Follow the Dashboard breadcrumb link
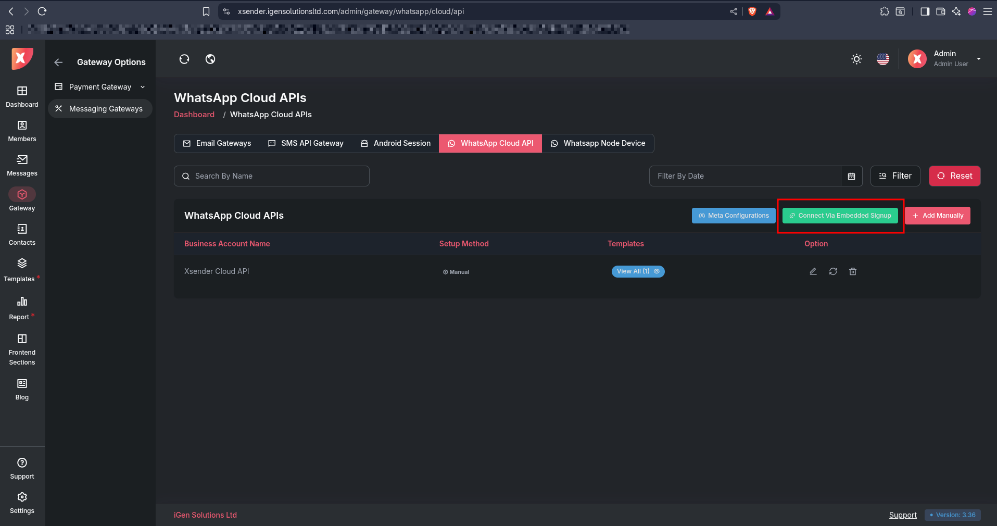Image resolution: width=997 pixels, height=526 pixels. coord(194,115)
